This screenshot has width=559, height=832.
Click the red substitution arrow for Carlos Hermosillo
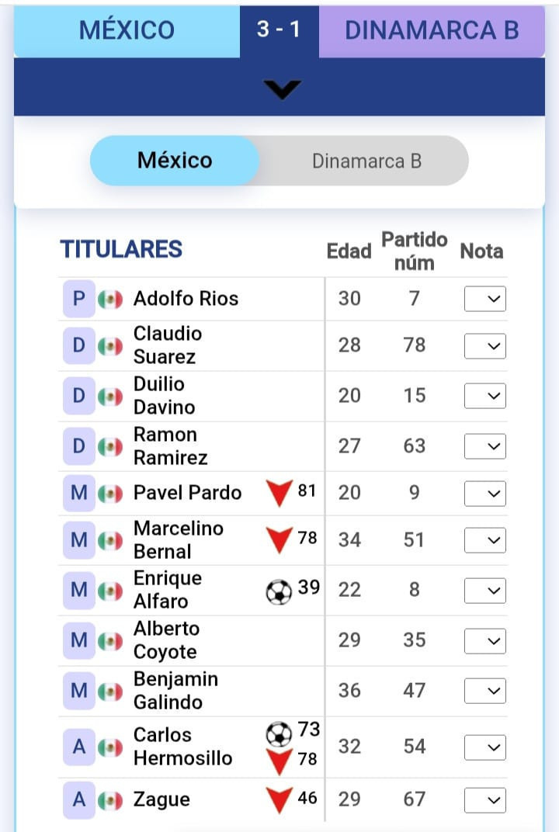point(279,761)
